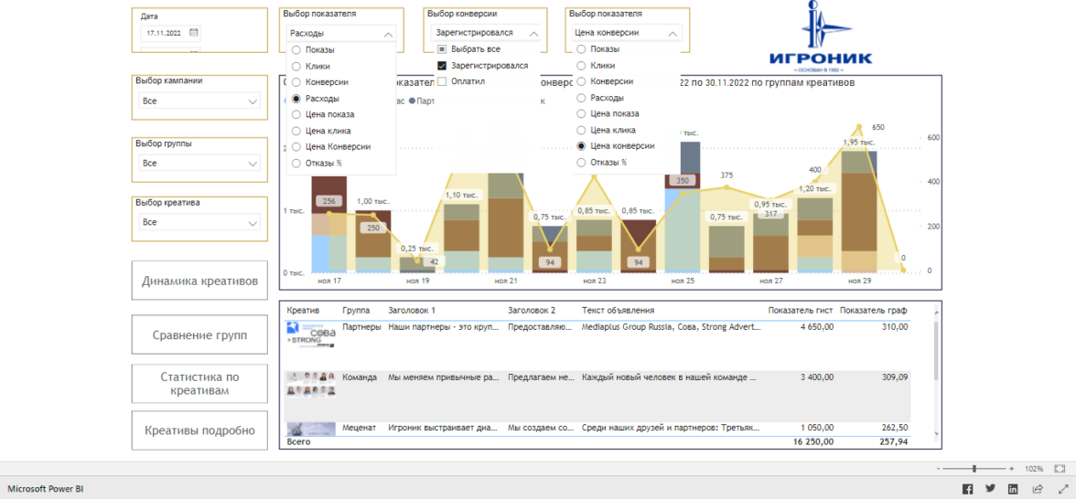
Task: Open Креативы подробно page
Action: pyautogui.click(x=199, y=430)
